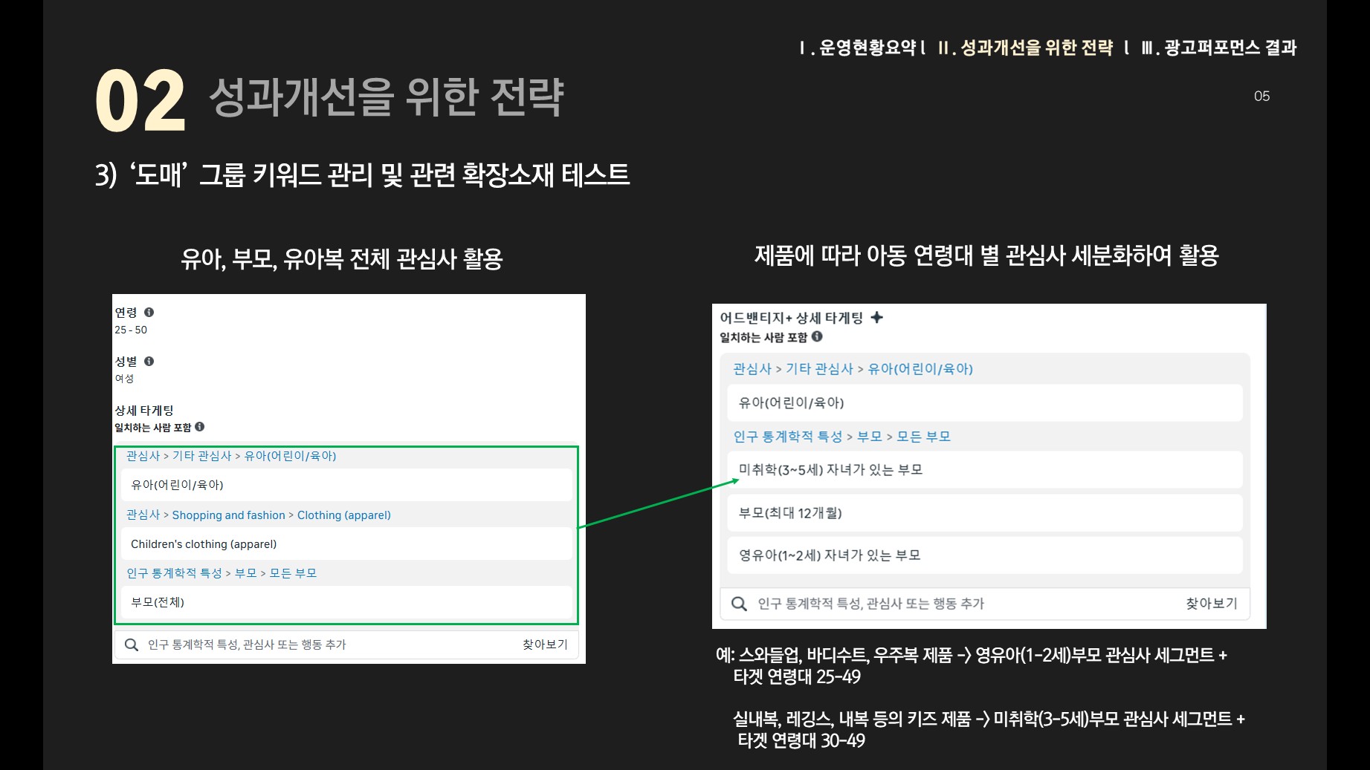Switch to Ⅲ. 광고퍼포먼스 결과 tab
The width and height of the screenshot is (1370, 770).
1218,48
